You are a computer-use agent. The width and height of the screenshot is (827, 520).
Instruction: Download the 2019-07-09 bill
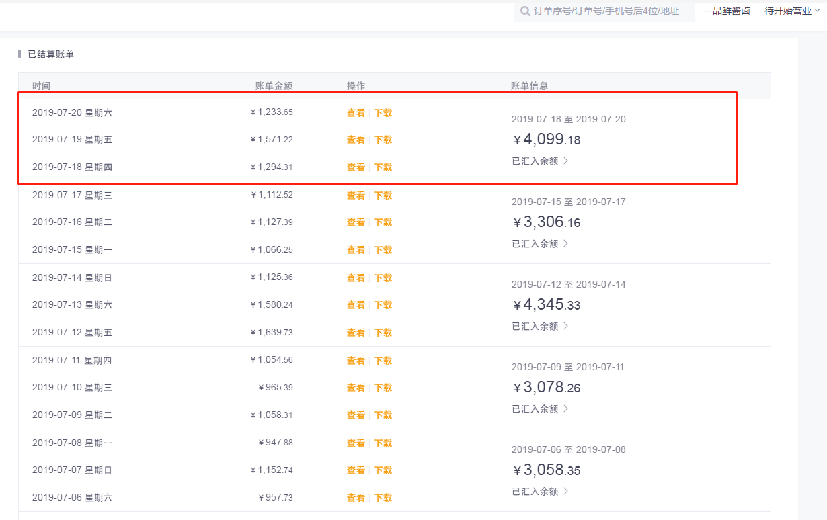coord(383,415)
